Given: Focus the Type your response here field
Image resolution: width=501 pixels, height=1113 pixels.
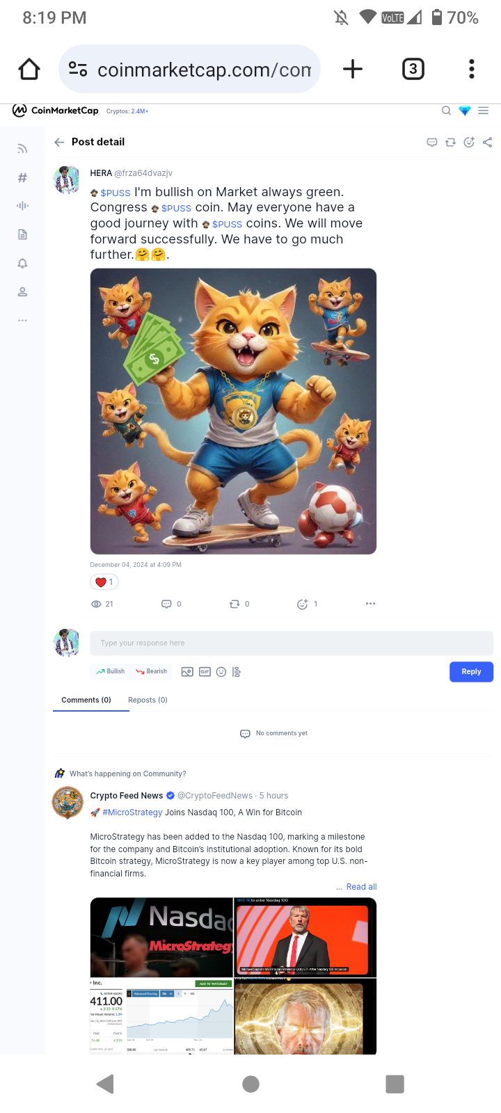Looking at the screenshot, I should point(292,643).
